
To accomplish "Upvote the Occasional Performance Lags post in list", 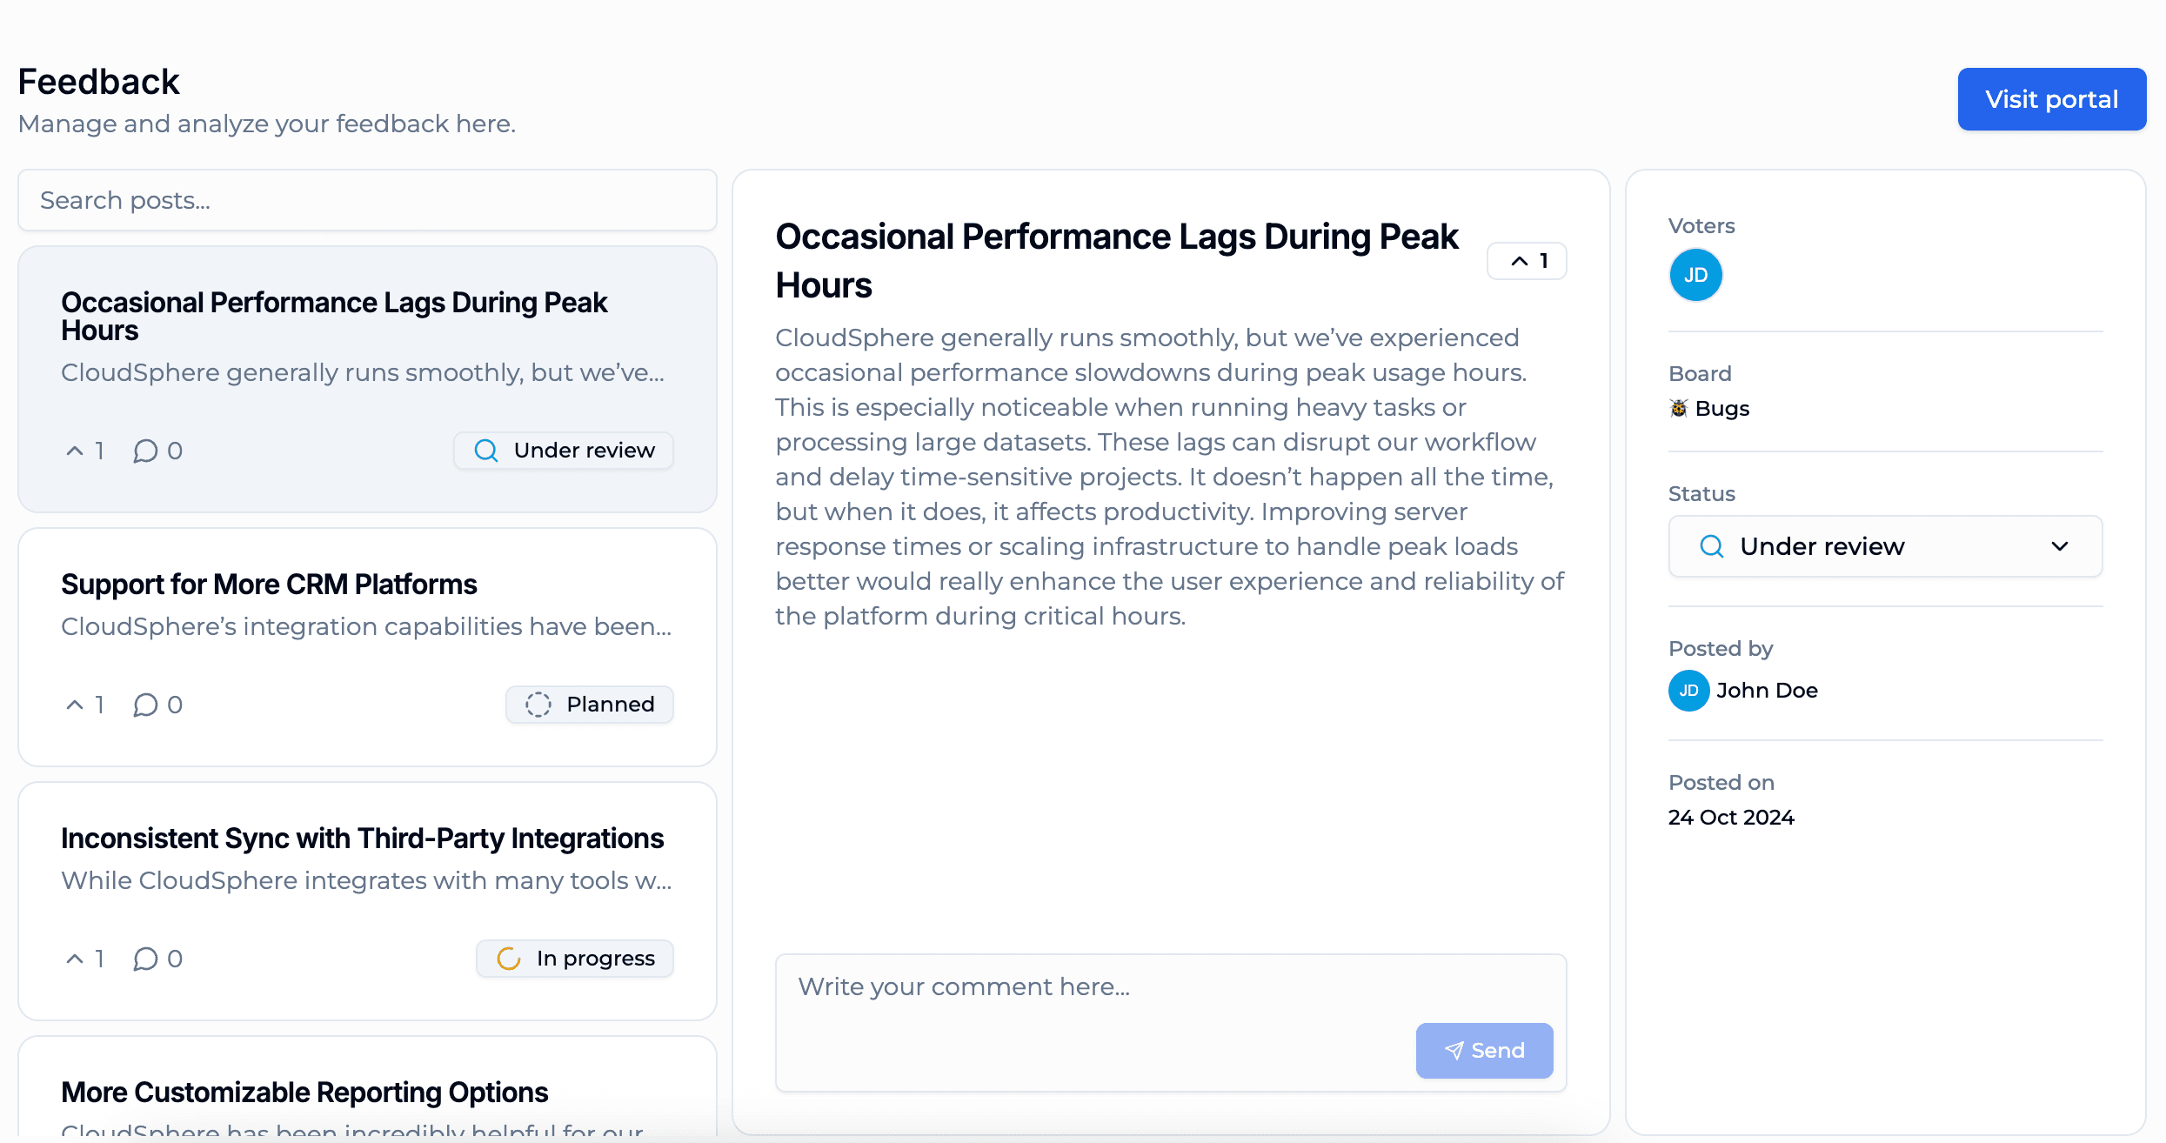I will coord(84,451).
